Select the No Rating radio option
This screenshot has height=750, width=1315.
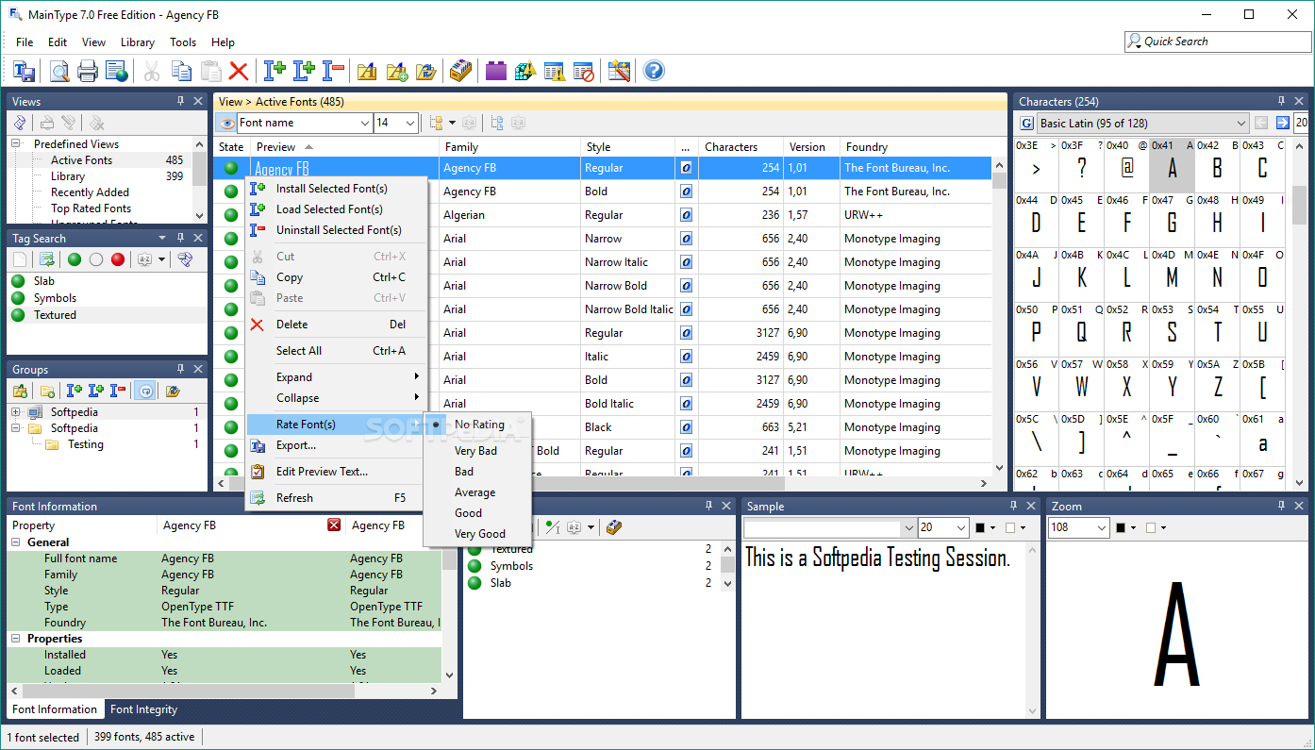[479, 425]
